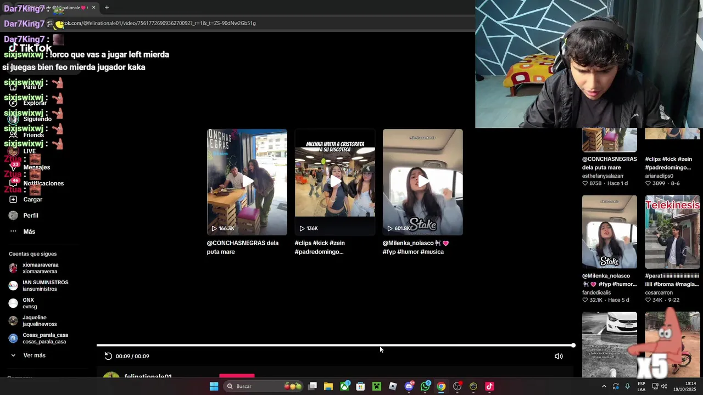Open Discord from the taskbar
703x395 pixels.
pos(409,386)
